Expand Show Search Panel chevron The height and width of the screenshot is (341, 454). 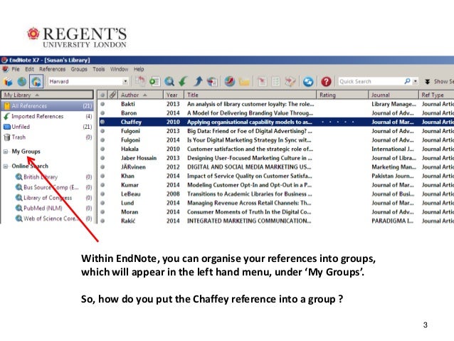(x=427, y=82)
